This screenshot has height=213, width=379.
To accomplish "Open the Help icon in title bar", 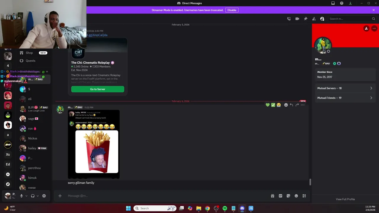I will (342, 3).
